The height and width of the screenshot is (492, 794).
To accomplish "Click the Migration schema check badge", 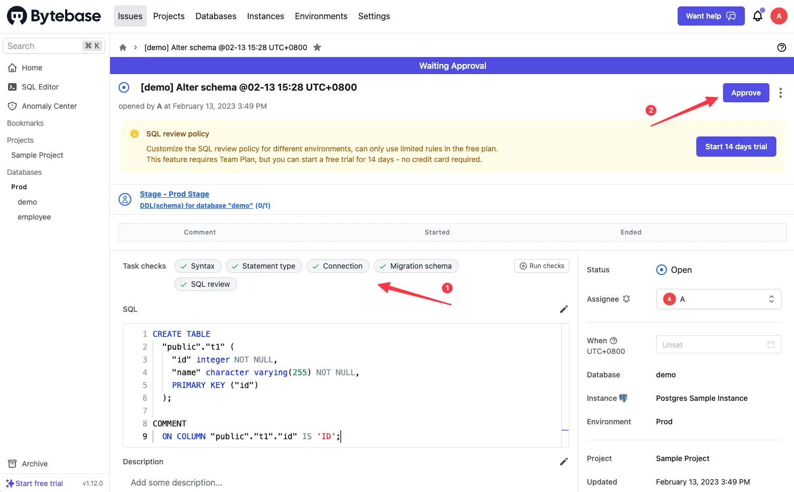I will coord(416,266).
